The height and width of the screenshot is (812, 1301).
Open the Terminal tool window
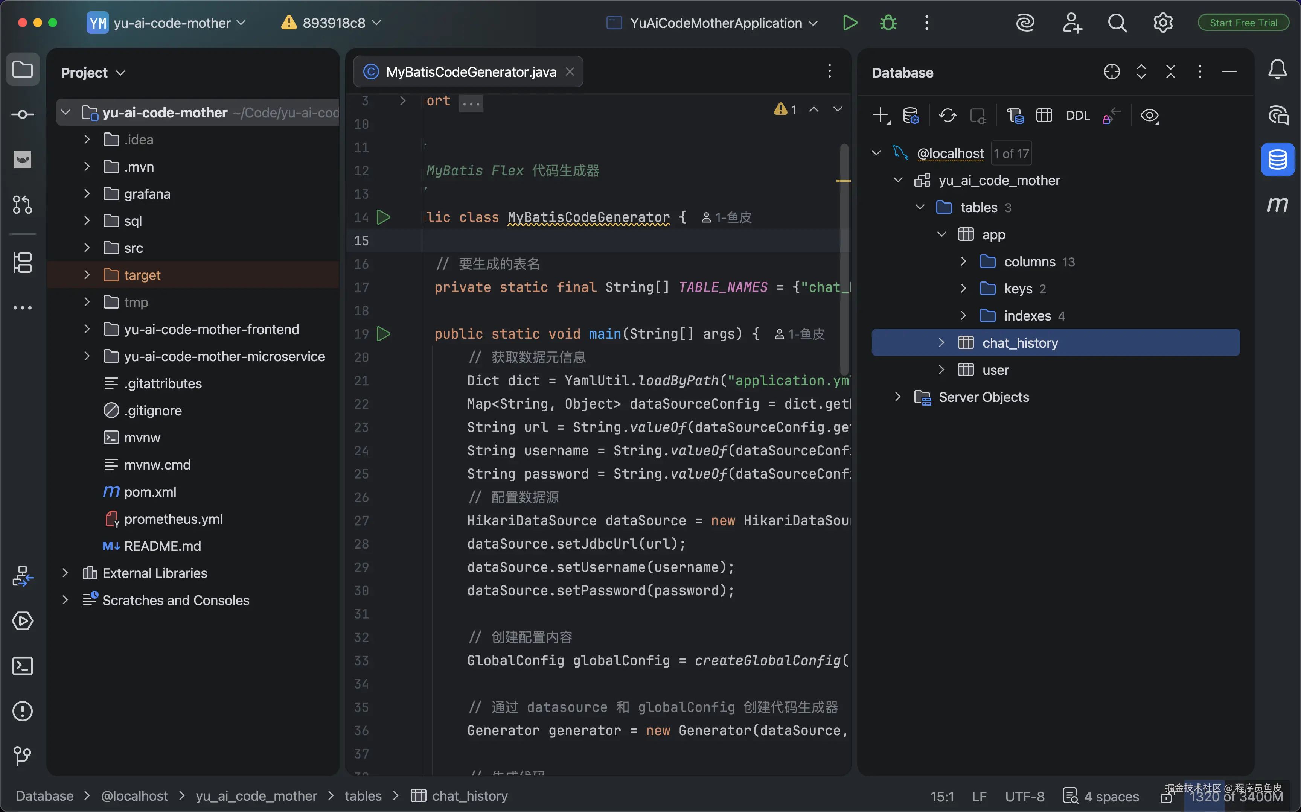[x=22, y=666]
